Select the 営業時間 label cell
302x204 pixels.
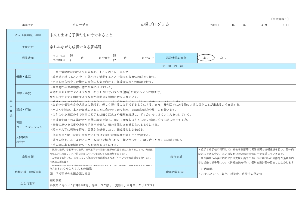(x=28, y=58)
